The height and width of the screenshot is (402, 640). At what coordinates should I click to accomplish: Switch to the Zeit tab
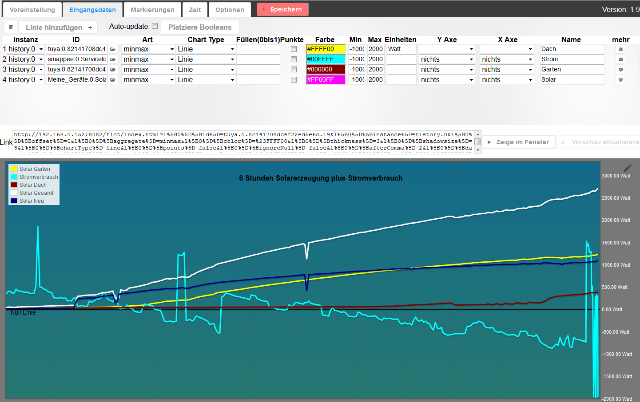195,10
